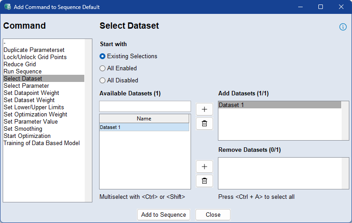This screenshot has width=352, height=223.
Task: Click the Close button at bottom
Action: point(213,214)
